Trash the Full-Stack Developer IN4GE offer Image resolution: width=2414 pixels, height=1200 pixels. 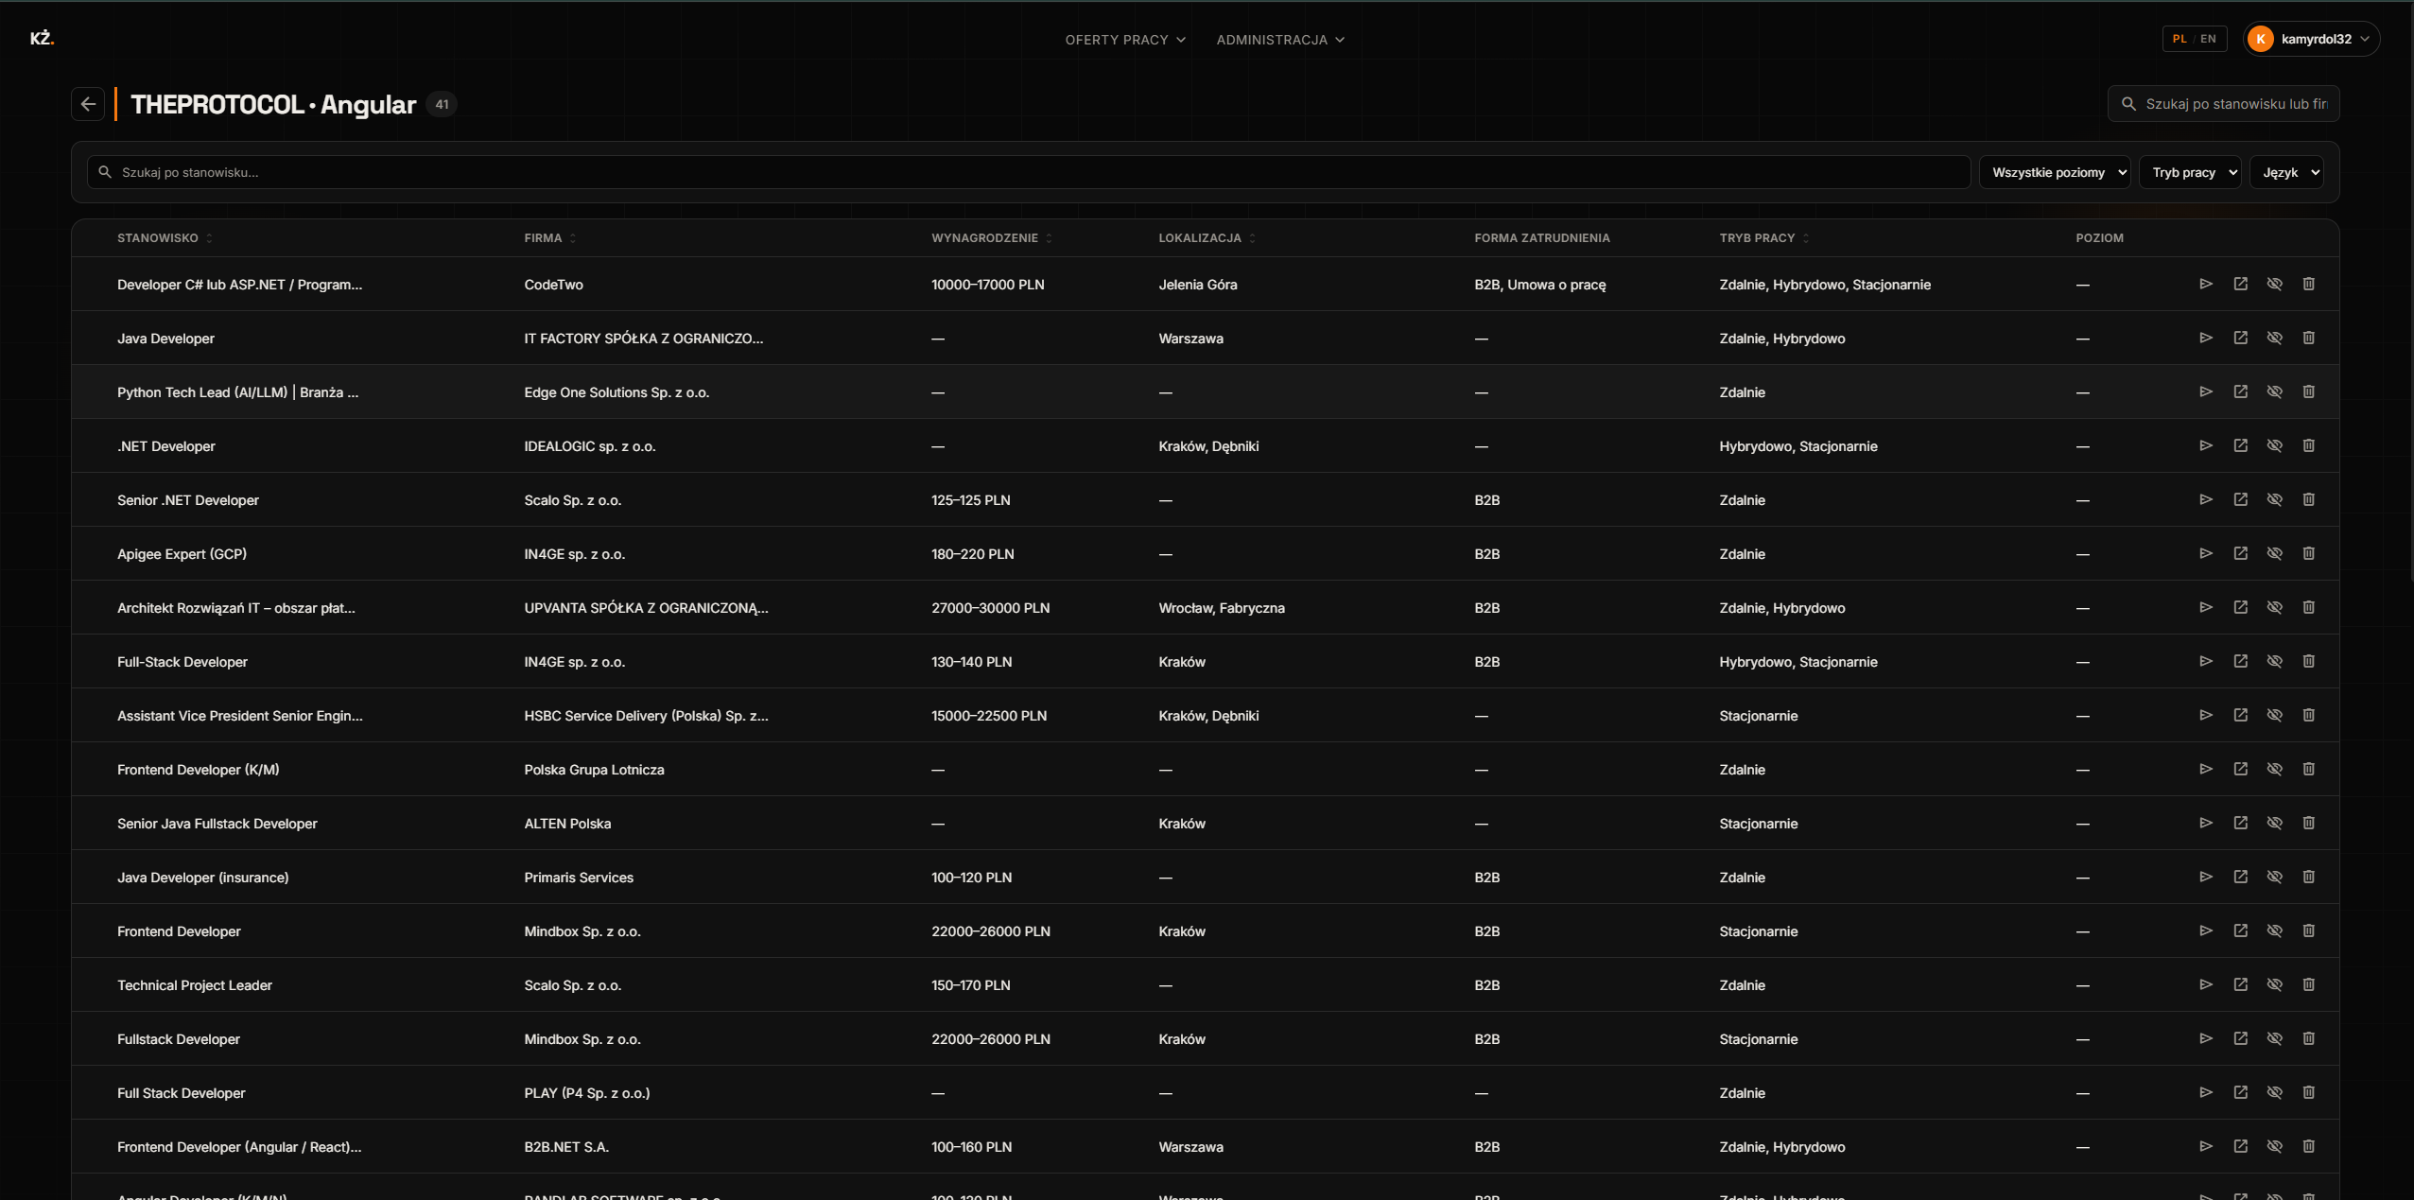coord(2308,661)
